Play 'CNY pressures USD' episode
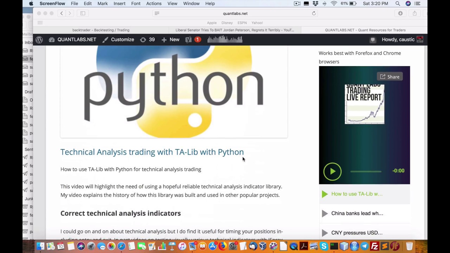Screen dimensions: 450x253 tap(364, 233)
